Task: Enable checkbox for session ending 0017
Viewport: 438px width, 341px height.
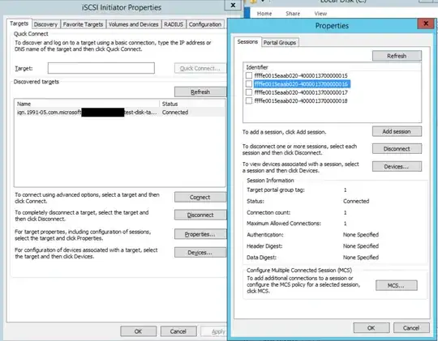Action: click(x=249, y=92)
